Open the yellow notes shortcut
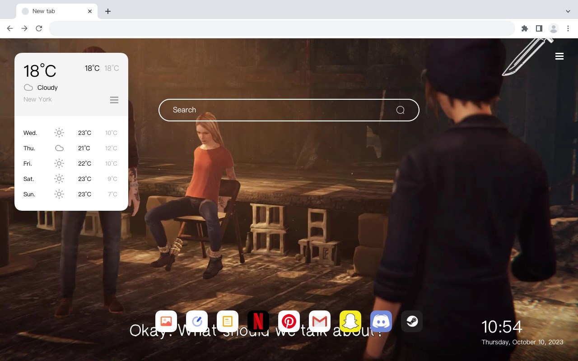The width and height of the screenshot is (578, 361). click(x=228, y=321)
